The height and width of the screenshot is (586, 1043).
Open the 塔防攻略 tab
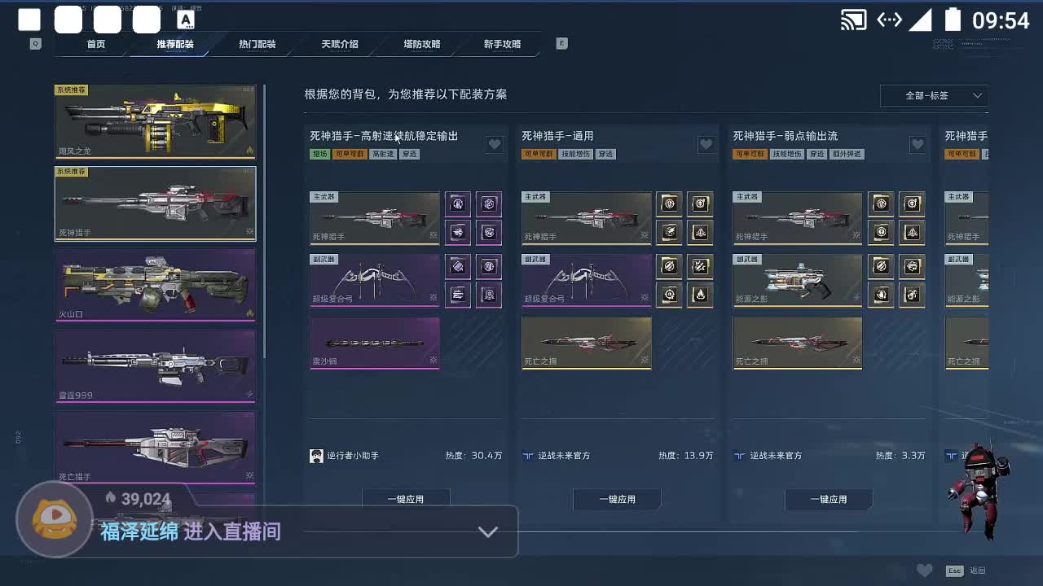point(422,44)
